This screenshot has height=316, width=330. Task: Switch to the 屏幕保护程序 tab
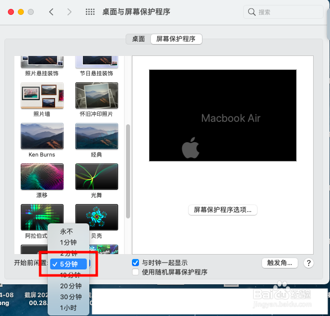pyautogui.click(x=176, y=39)
